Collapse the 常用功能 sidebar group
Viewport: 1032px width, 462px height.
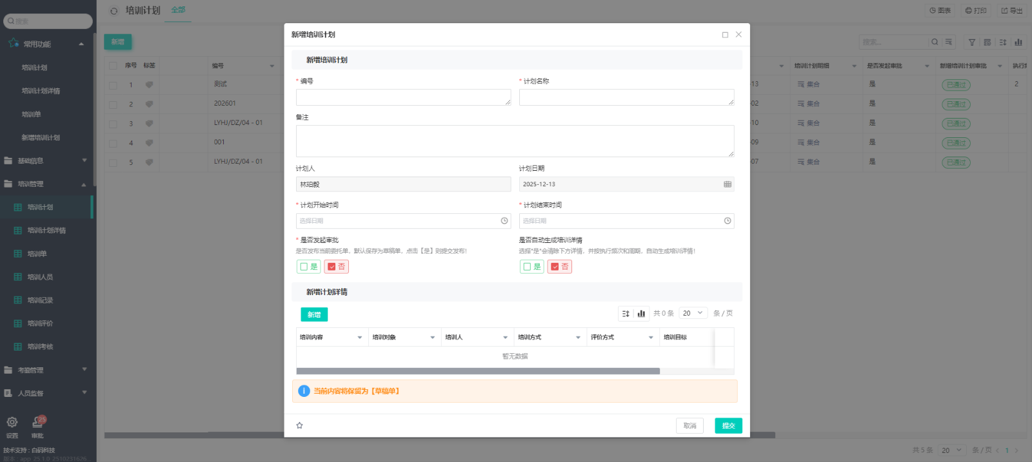click(81, 44)
